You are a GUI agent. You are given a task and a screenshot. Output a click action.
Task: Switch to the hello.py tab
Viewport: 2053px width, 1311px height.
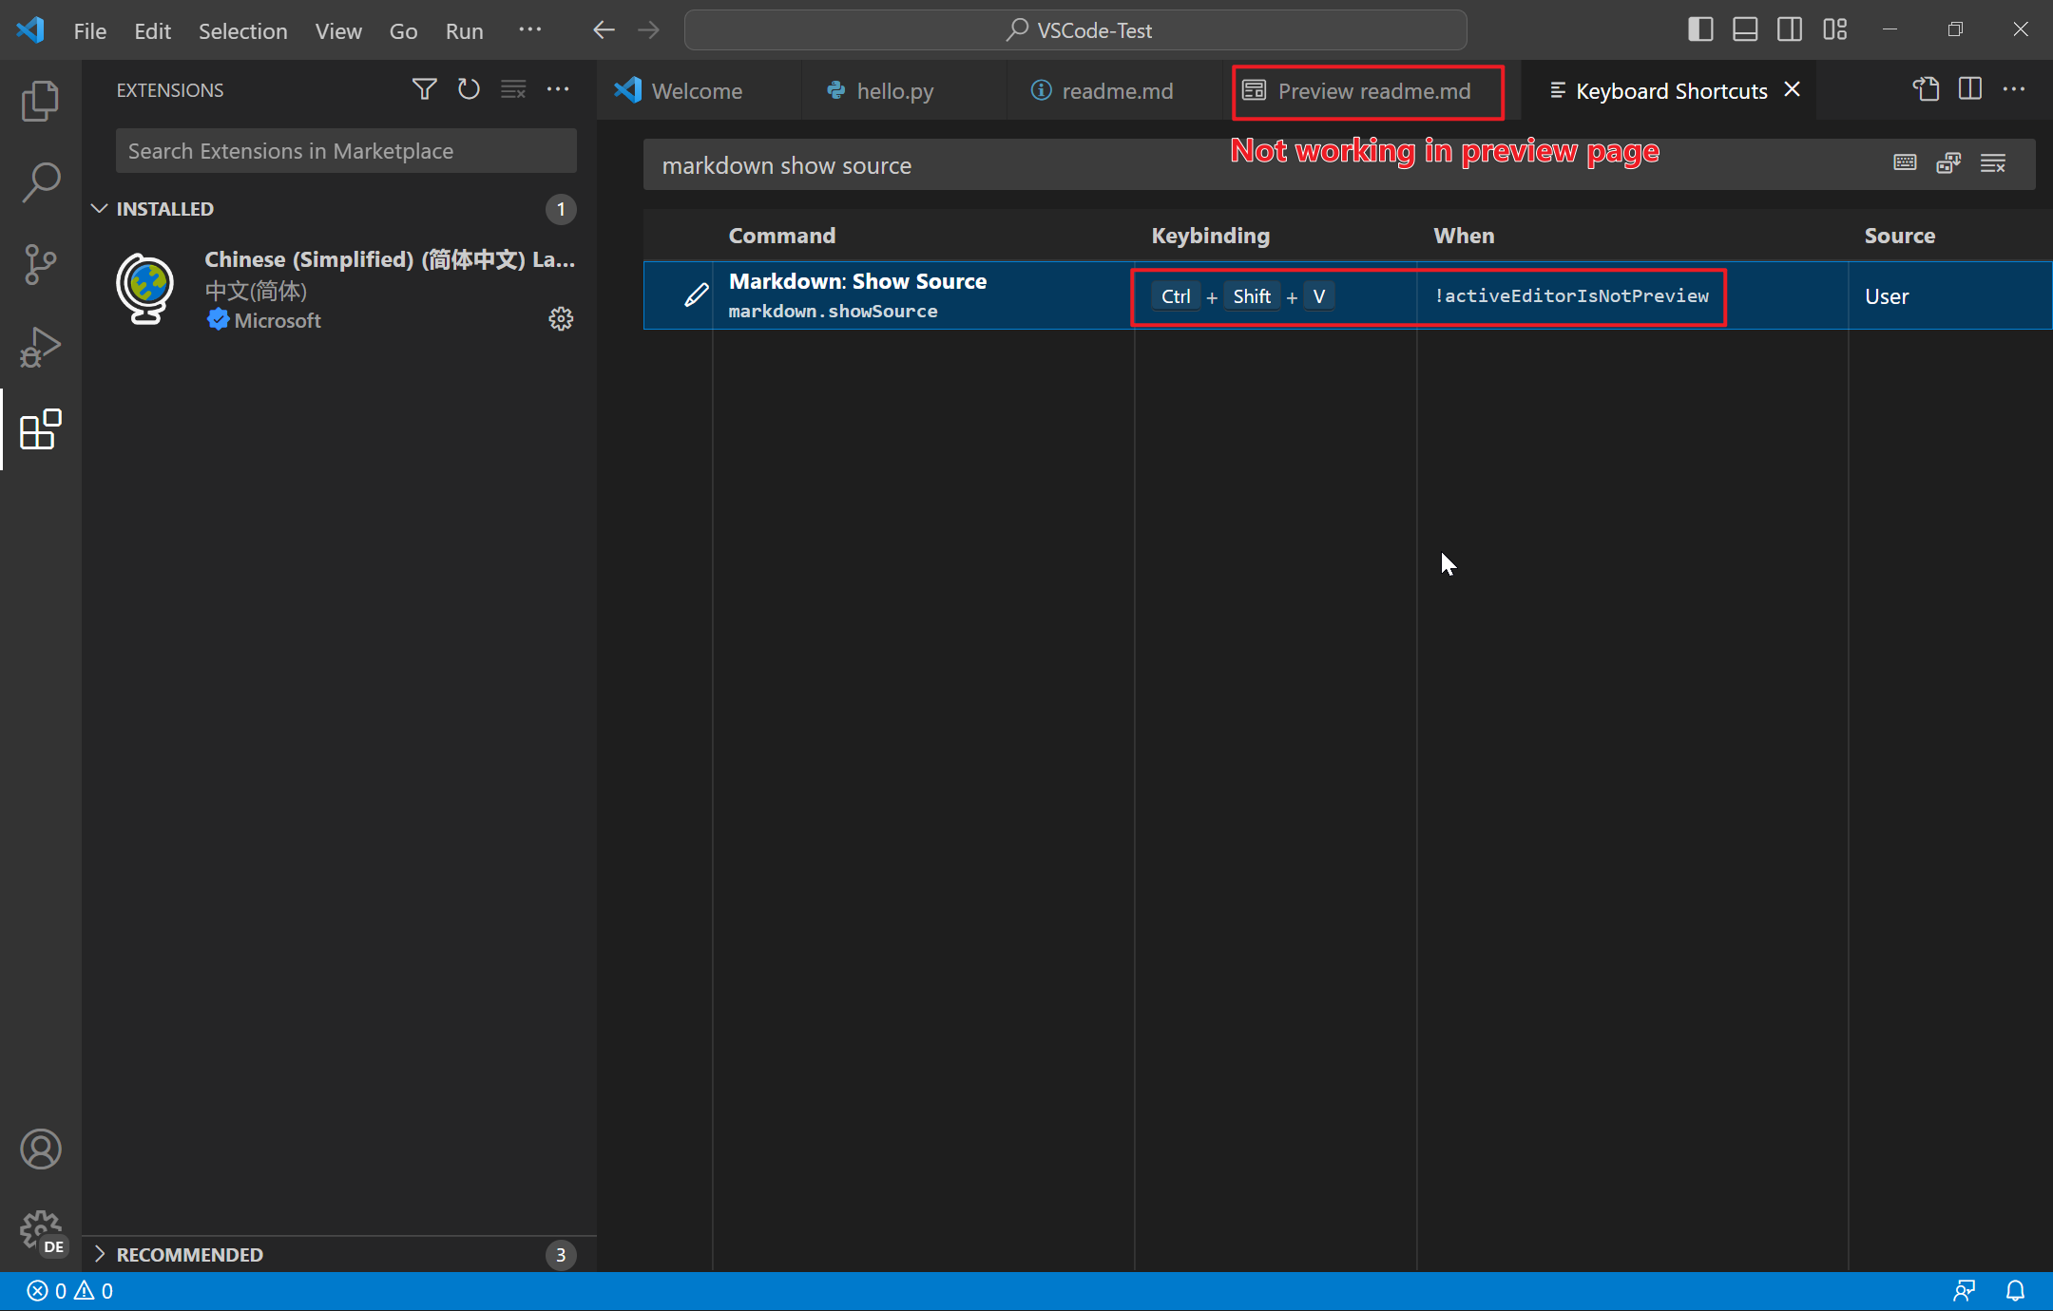[x=893, y=90]
